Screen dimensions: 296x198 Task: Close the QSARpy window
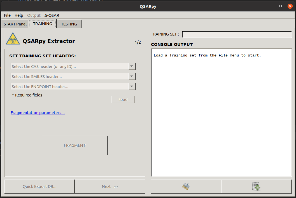coord(290,6)
